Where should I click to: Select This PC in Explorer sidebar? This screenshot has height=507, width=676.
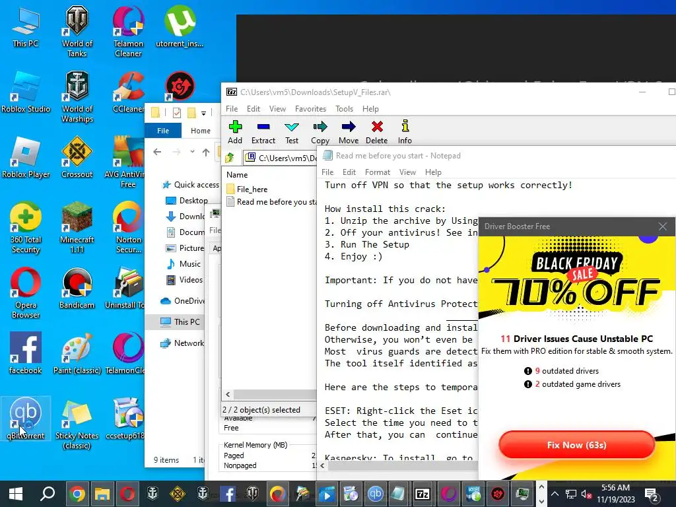tap(180, 322)
